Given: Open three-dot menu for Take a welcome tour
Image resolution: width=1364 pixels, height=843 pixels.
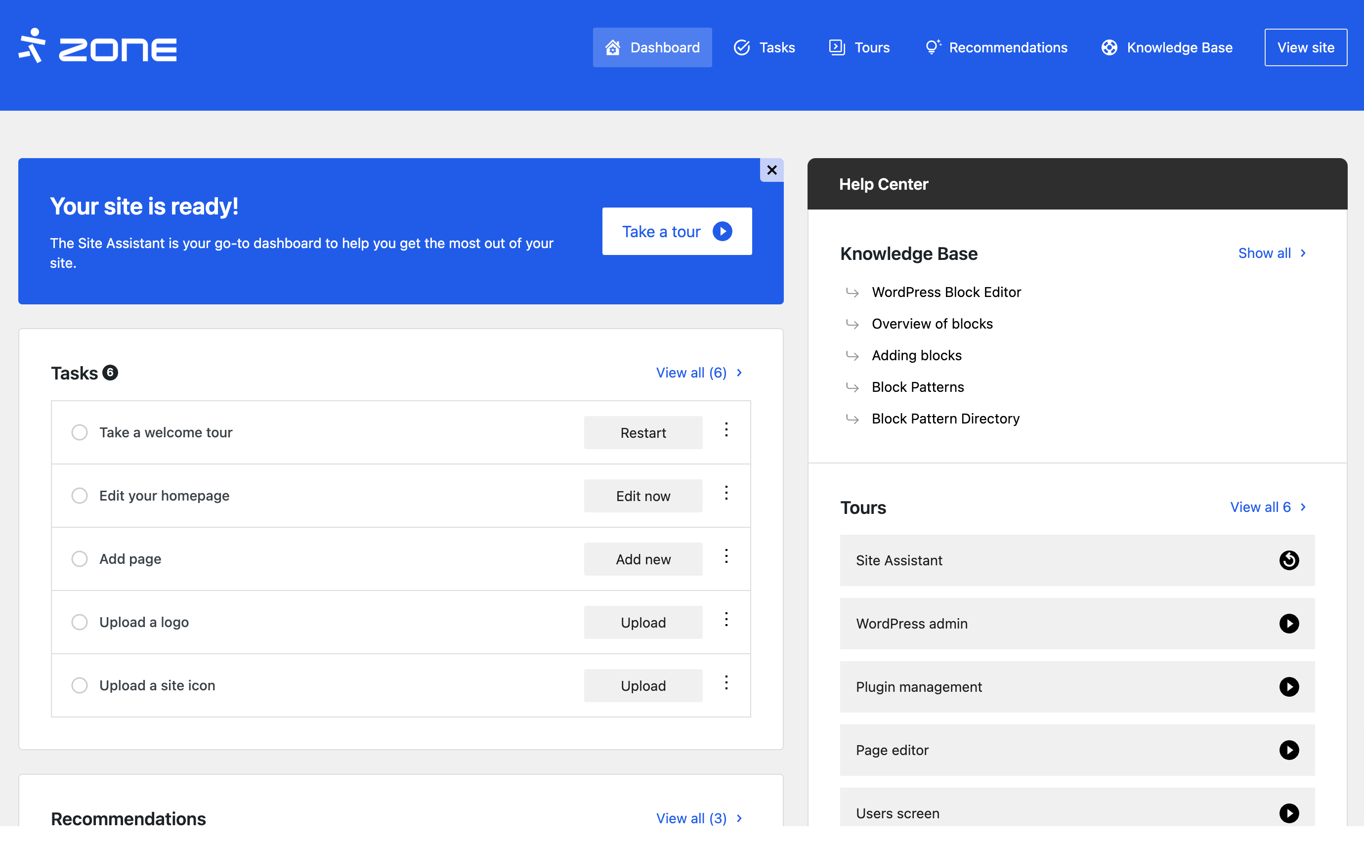Looking at the screenshot, I should click(x=726, y=430).
